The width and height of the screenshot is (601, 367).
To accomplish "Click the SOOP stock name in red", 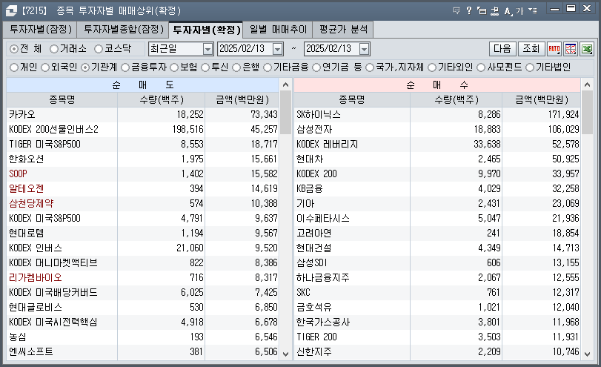I will (18, 173).
